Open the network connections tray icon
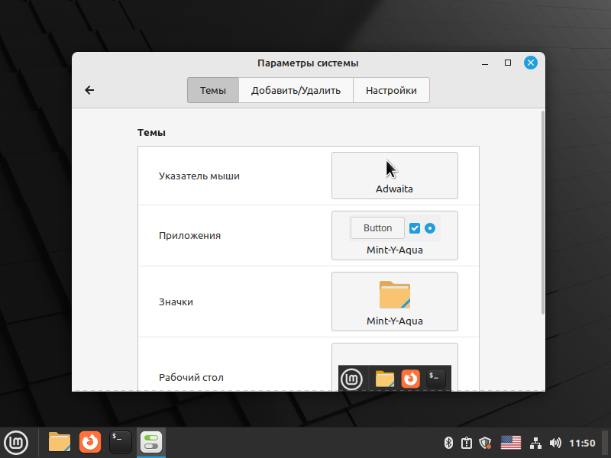 pos(536,443)
